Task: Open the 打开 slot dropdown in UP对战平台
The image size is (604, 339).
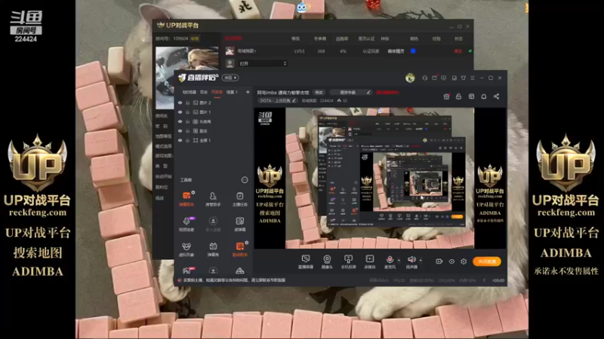Action: pyautogui.click(x=262, y=63)
